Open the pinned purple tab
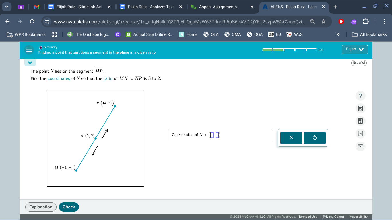This screenshot has height=220, width=392. (20, 7)
